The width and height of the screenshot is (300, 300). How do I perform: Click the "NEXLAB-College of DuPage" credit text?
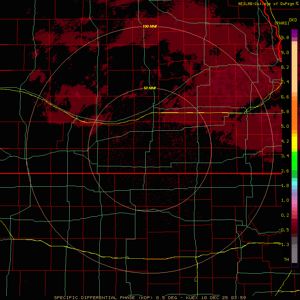pyautogui.click(x=266, y=4)
